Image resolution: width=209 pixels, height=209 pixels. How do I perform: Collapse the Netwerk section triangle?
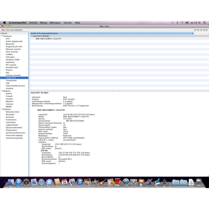click(x=2, y=91)
